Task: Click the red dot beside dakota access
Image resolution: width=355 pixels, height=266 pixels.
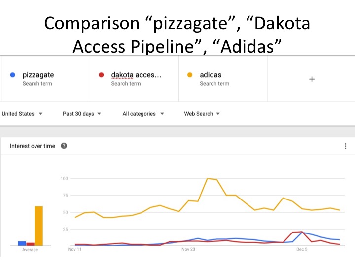Action: coord(101,75)
